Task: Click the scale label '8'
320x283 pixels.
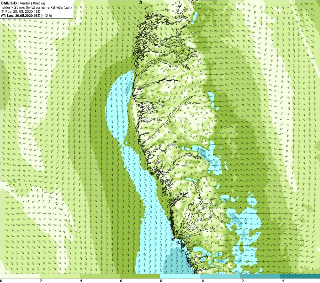Action: point(161,281)
